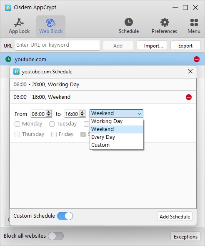Select the 06:00 - 16:00, Weekend schedule row
The height and width of the screenshot is (246, 205).
click(103, 97)
